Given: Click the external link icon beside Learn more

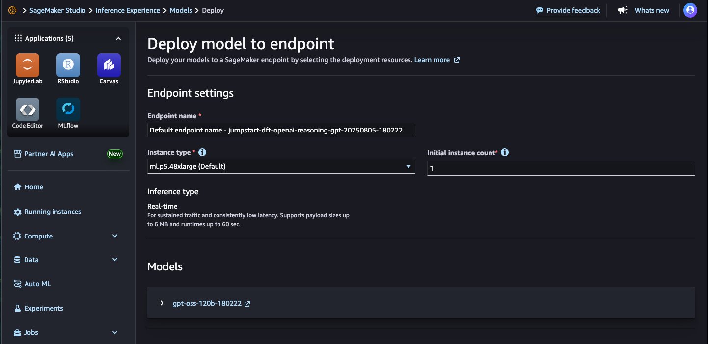Looking at the screenshot, I should point(457,60).
